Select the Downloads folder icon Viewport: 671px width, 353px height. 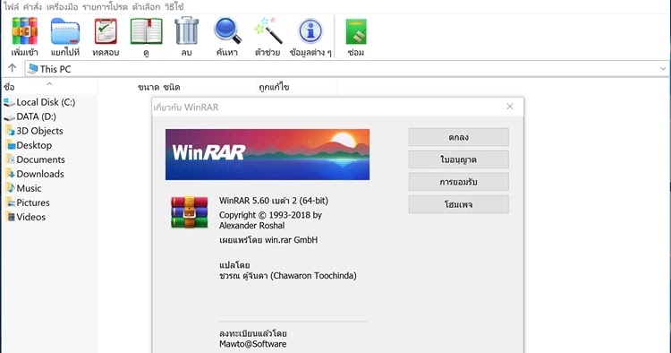click(x=10, y=174)
